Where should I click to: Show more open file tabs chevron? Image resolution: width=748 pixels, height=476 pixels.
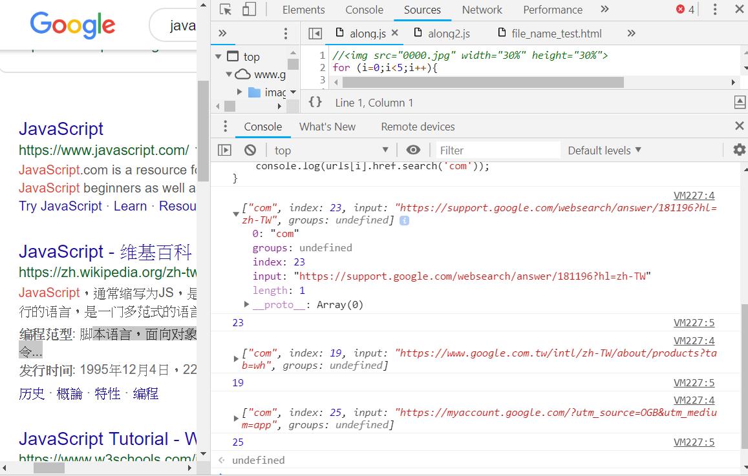tap(631, 34)
